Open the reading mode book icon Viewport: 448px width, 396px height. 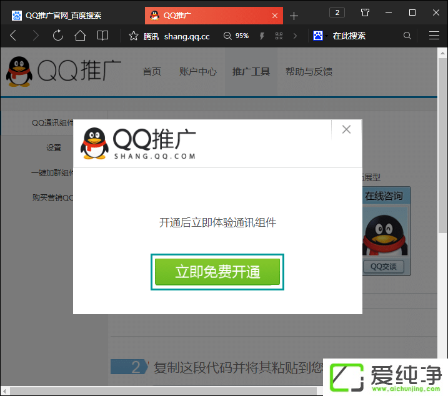coord(102,36)
